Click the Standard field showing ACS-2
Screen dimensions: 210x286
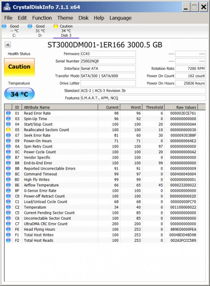click(x=143, y=91)
